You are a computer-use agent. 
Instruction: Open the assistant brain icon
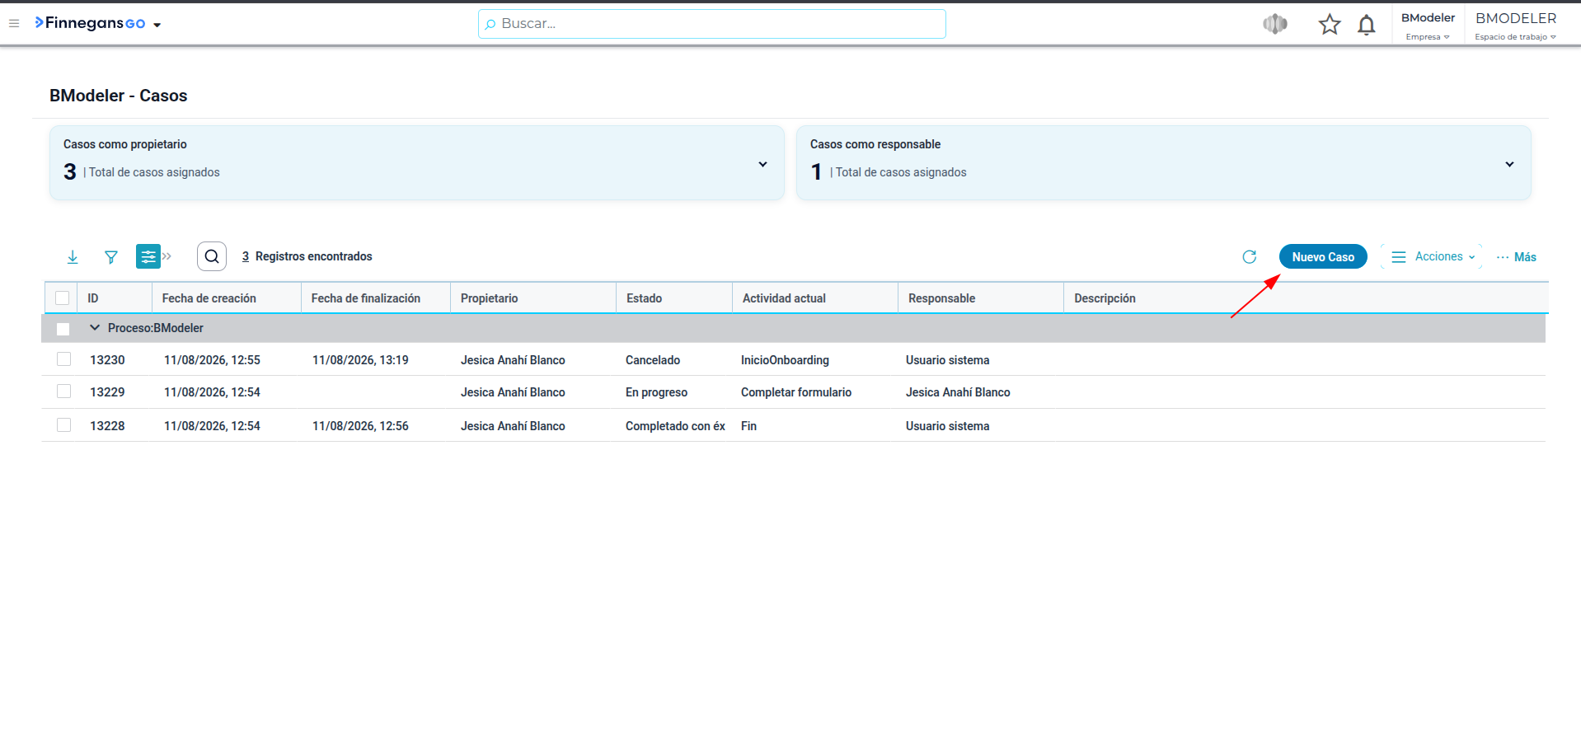pos(1274,24)
